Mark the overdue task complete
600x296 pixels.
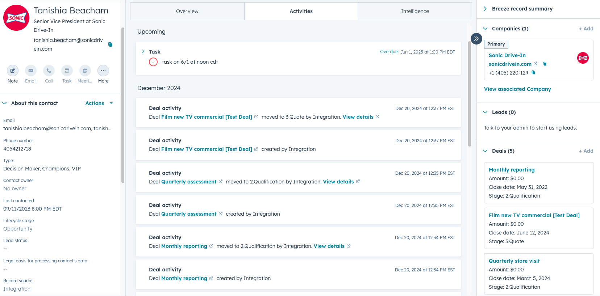(153, 62)
